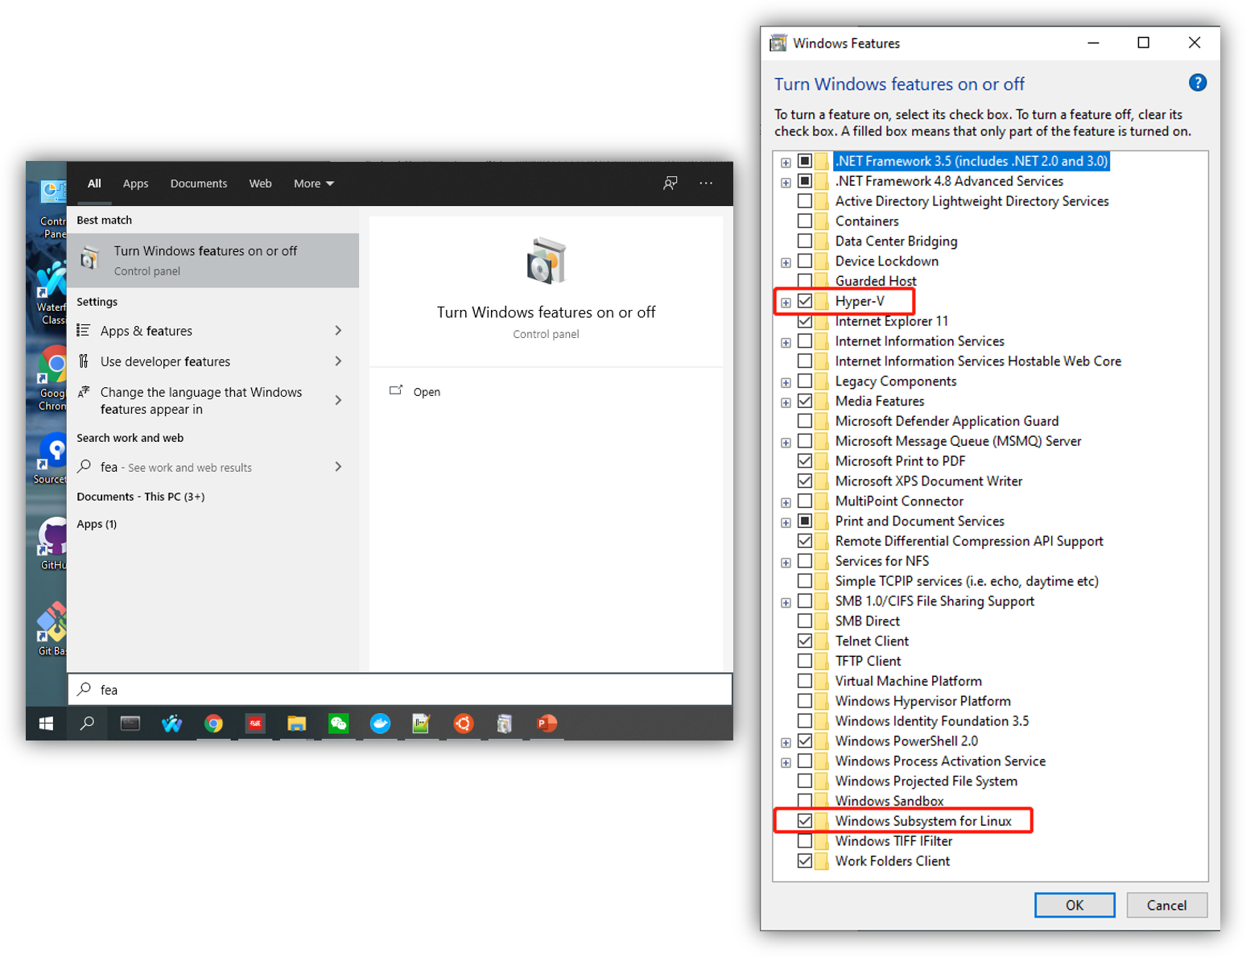Image resolution: width=1246 pixels, height=957 pixels.
Task: Click the Apps (1) category heading
Action: pos(97,524)
